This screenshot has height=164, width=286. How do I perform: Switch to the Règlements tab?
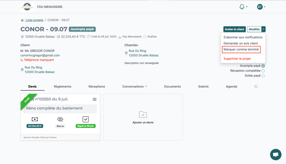point(62,86)
